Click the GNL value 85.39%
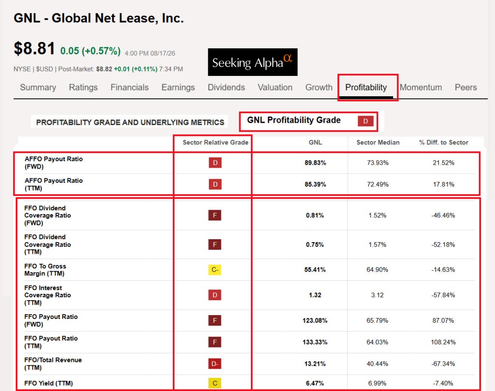Viewport: 495px width, 391px height. [x=315, y=184]
